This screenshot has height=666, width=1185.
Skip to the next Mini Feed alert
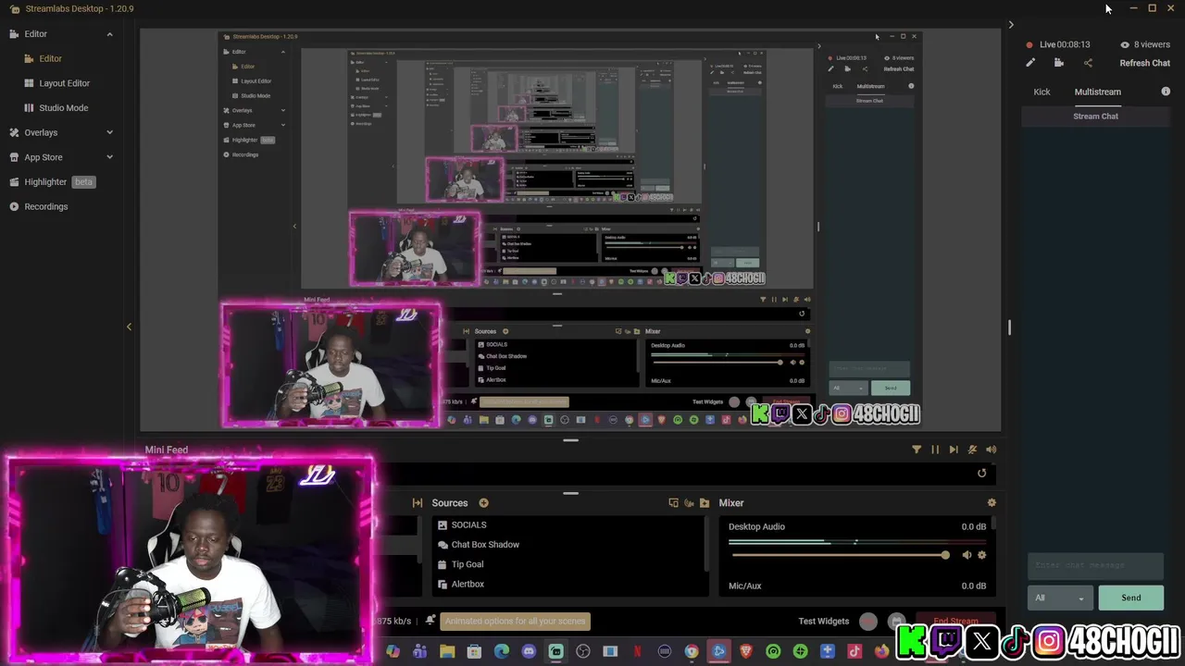(x=954, y=450)
